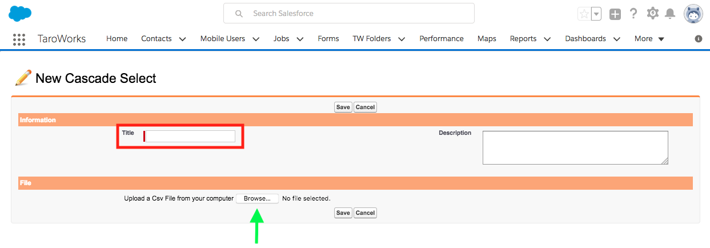The width and height of the screenshot is (710, 248).
Task: Click into the Description text area
Action: point(575,147)
